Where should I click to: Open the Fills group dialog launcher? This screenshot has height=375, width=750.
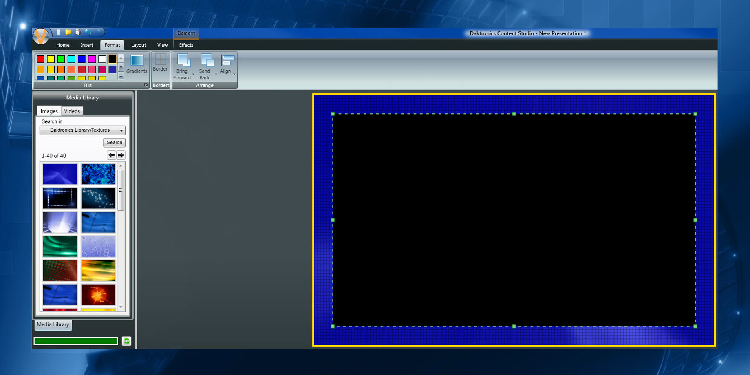pyautogui.click(x=146, y=85)
